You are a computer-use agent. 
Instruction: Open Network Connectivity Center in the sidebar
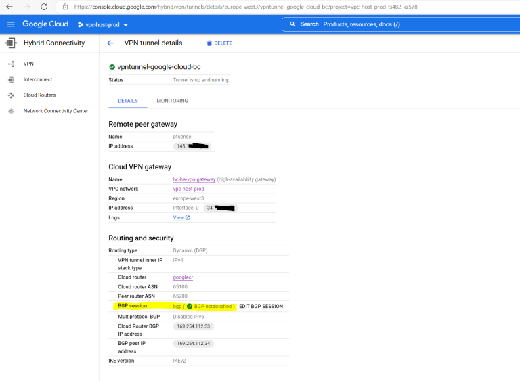(x=56, y=111)
